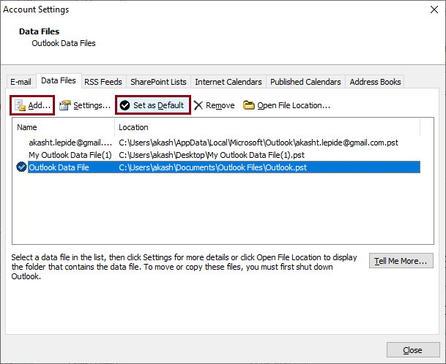Select akasht.lepide@gmail data file row
Image resolution: width=446 pixels, height=364 pixels.
(x=216, y=143)
